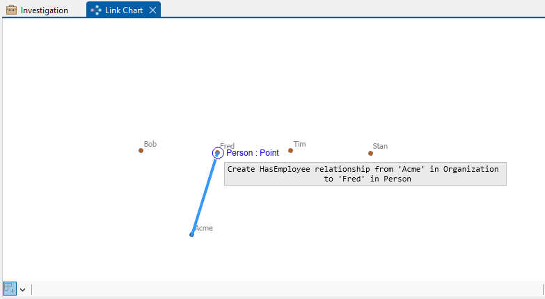
Task: Switch to the Investigation tab
Action: click(37, 10)
